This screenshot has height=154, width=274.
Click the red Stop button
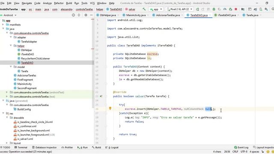click(236, 9)
